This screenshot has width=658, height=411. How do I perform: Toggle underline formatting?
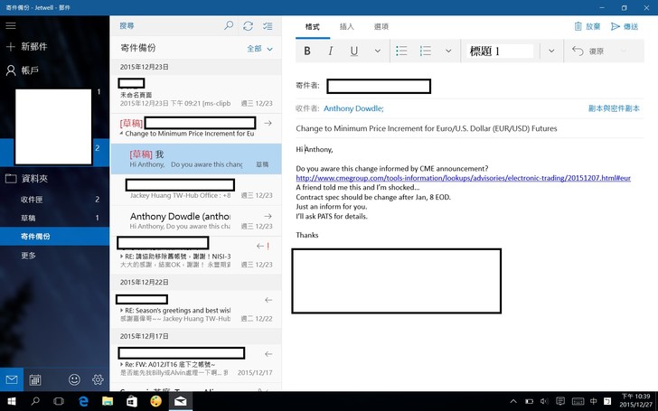[x=353, y=51]
